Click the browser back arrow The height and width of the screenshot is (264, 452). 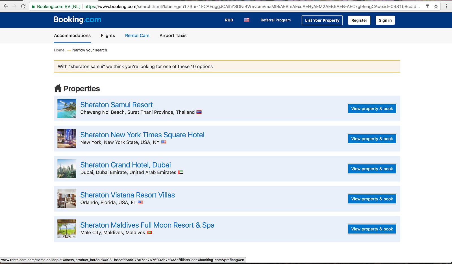(6, 6)
